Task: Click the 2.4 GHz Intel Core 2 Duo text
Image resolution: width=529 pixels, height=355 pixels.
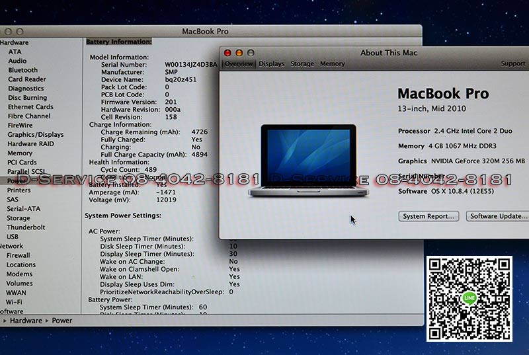Action: (x=473, y=131)
